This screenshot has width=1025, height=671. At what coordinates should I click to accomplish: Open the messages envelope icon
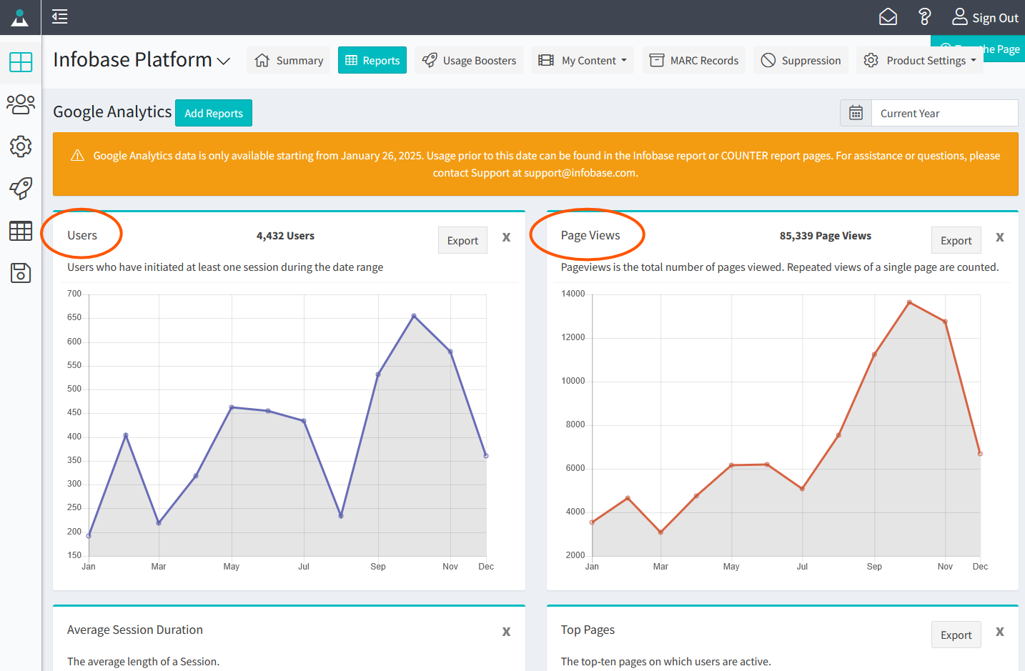point(888,16)
